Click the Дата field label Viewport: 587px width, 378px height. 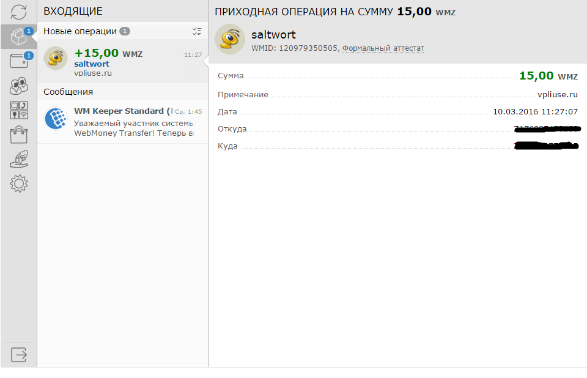(x=227, y=112)
